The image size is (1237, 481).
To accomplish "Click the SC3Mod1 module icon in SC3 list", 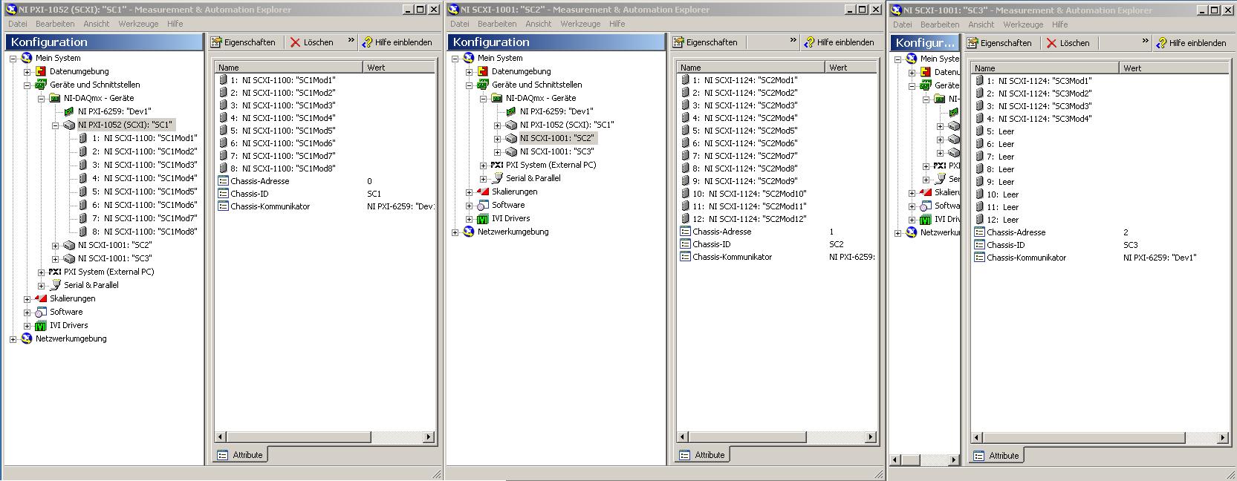I will coord(979,81).
